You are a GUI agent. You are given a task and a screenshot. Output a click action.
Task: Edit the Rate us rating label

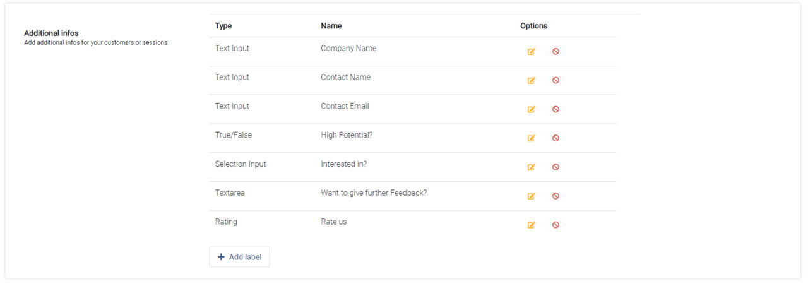pyautogui.click(x=532, y=225)
